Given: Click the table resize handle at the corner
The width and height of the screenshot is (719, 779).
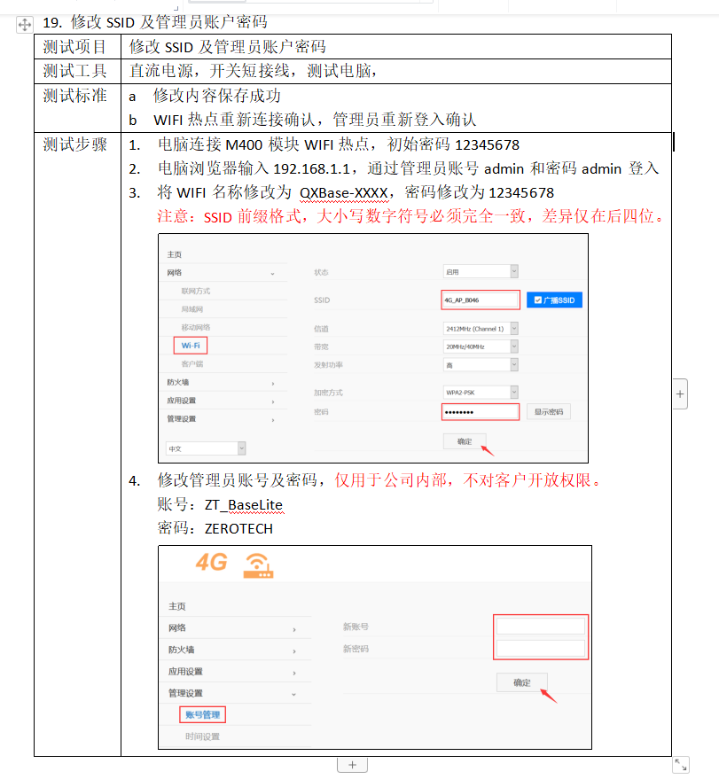Looking at the screenshot, I should pyautogui.click(x=681, y=765).
